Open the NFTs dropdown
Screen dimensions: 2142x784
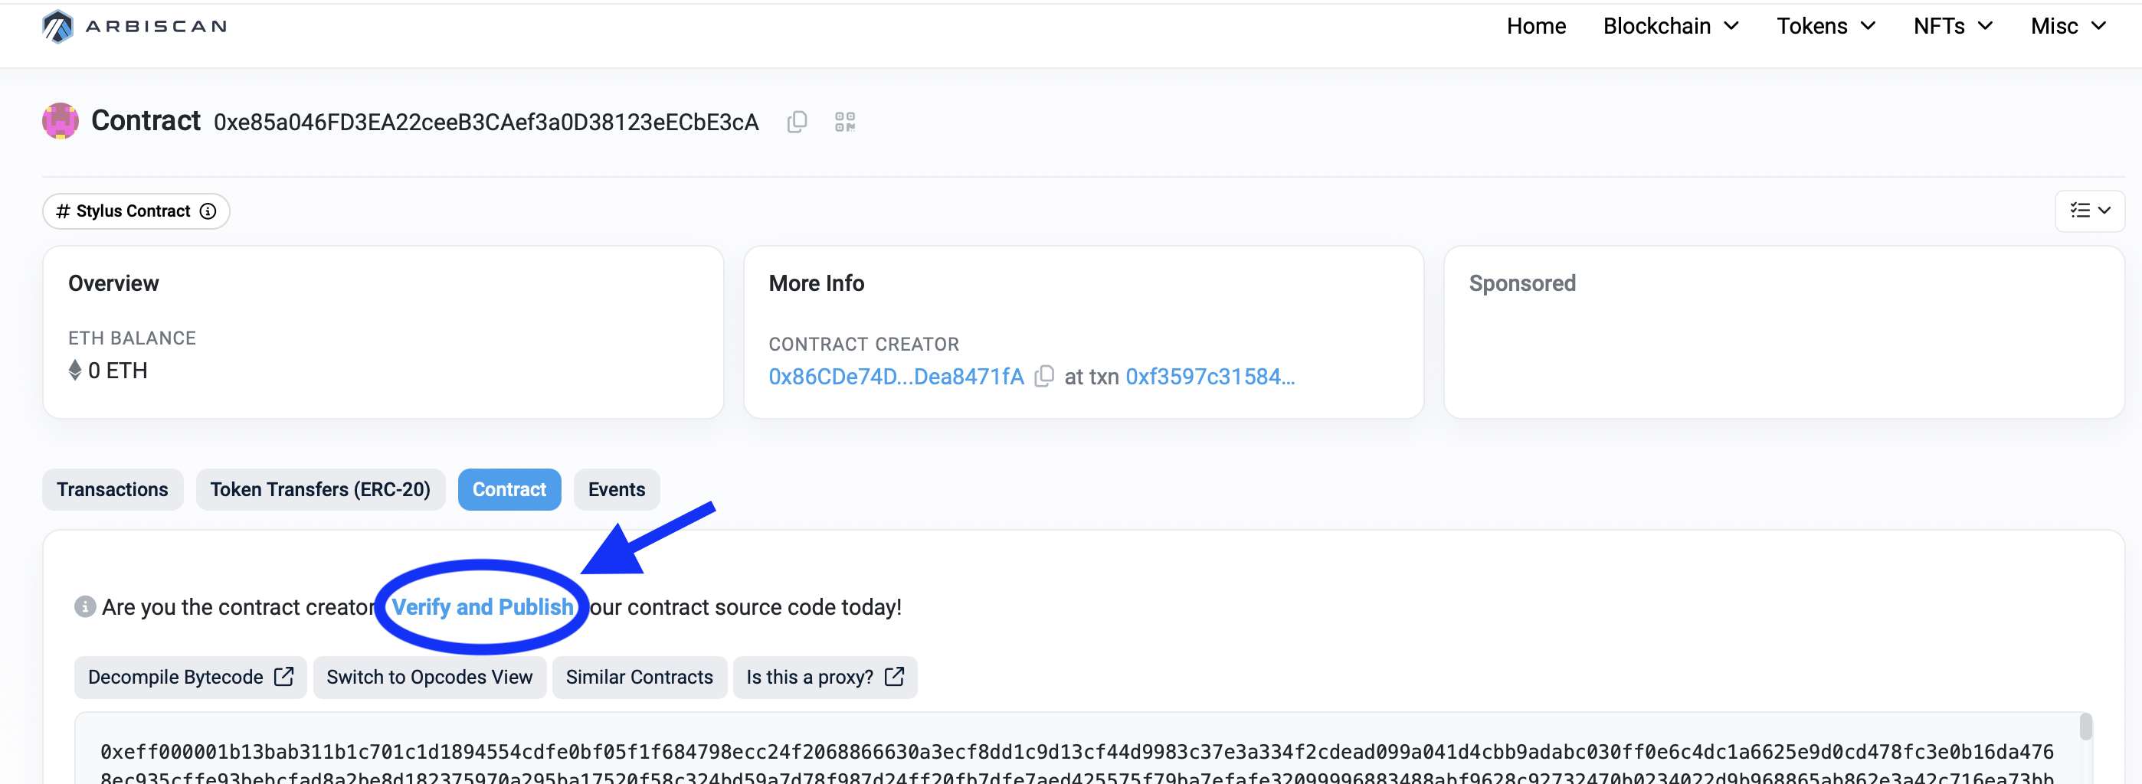(1951, 26)
